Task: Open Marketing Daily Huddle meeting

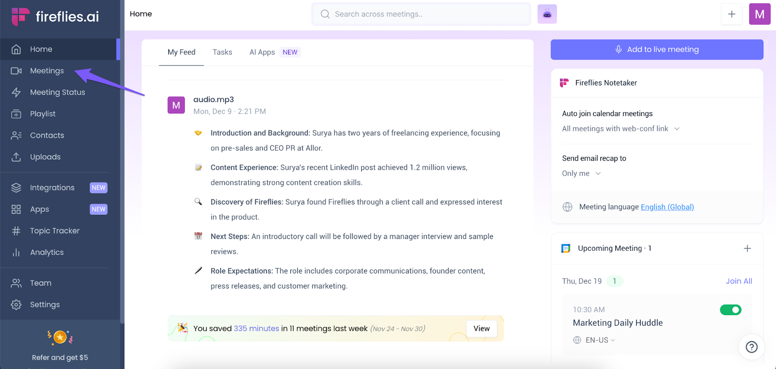Action: [x=617, y=323]
